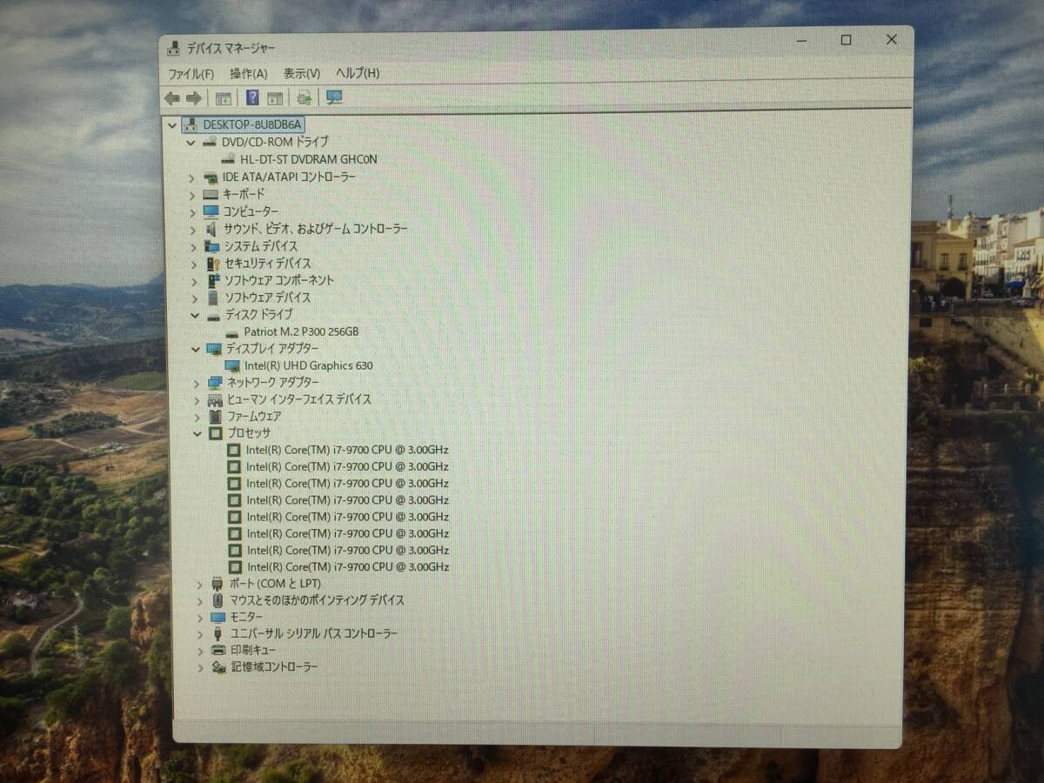Click the システム デバイス folder icon
Viewport: 1044px width, 783px height.
pyautogui.click(x=212, y=246)
